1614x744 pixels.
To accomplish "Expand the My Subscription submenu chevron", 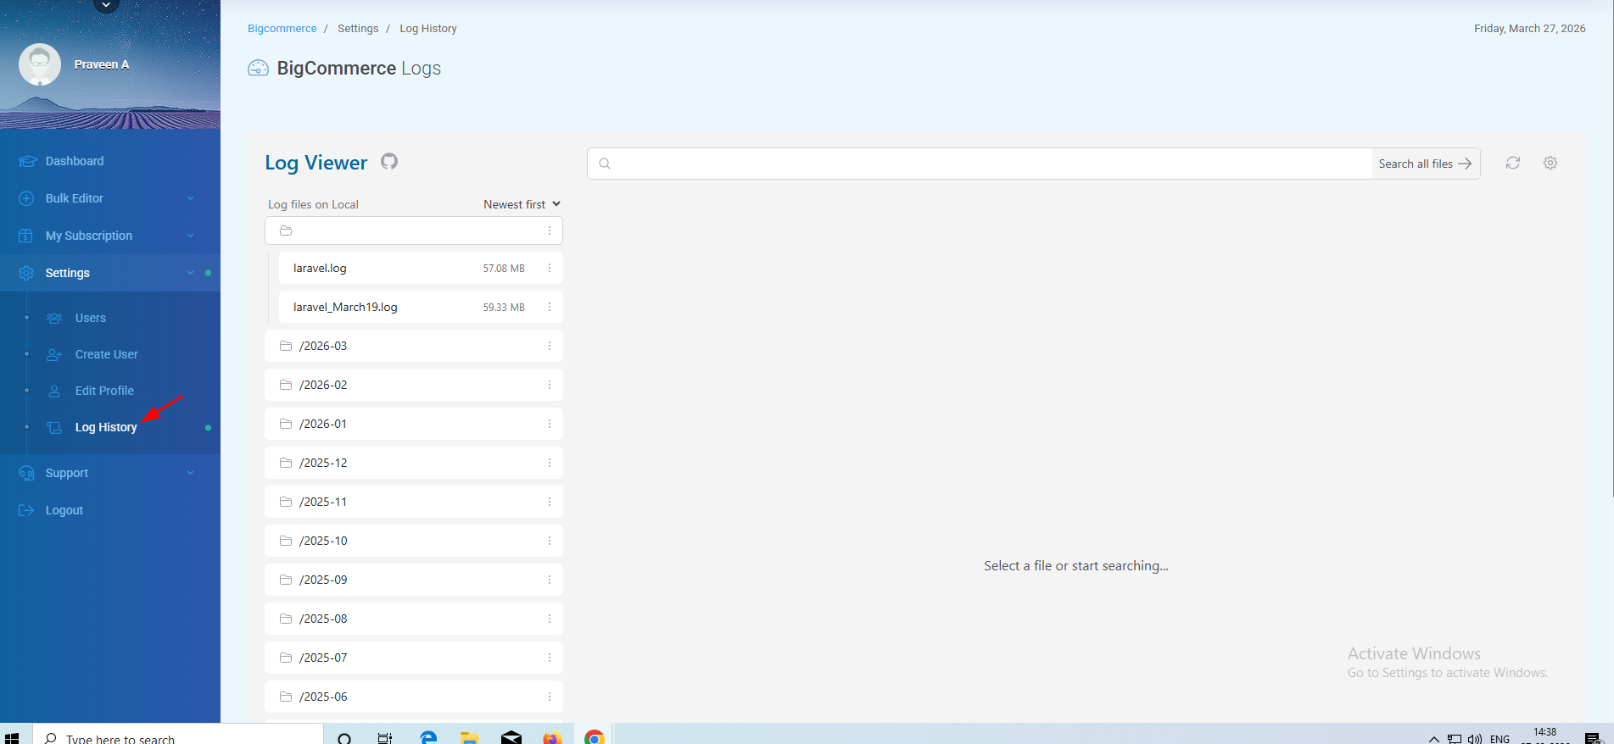I will click(x=190, y=236).
